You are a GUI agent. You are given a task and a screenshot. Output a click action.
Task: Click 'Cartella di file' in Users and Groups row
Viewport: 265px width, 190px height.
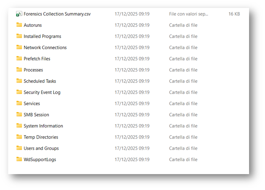183,148
